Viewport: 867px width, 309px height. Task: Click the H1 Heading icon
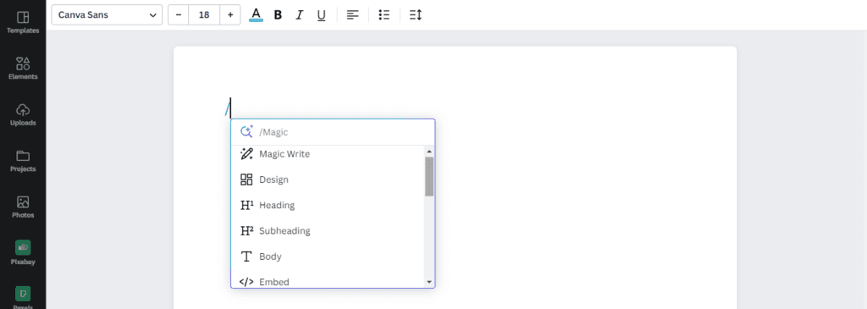[246, 205]
